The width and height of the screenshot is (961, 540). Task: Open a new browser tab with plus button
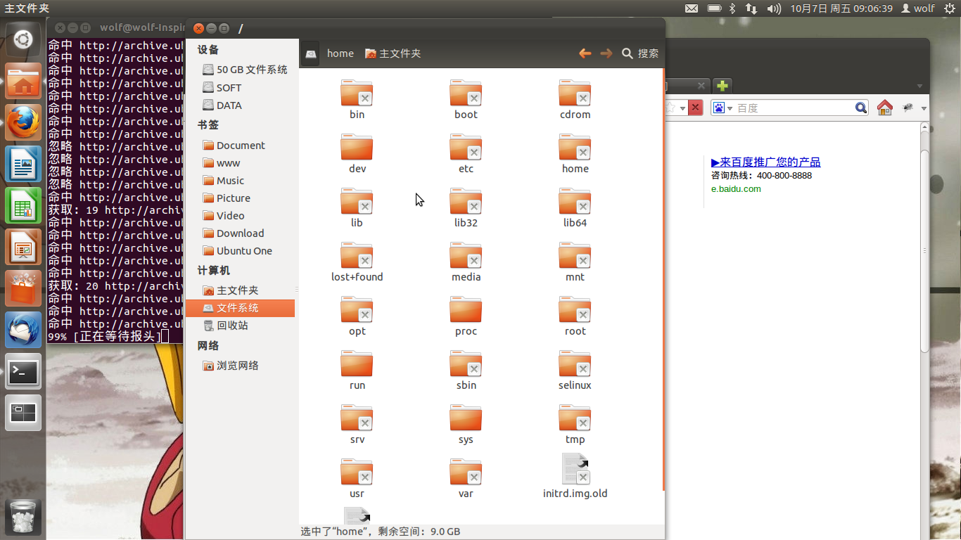722,85
